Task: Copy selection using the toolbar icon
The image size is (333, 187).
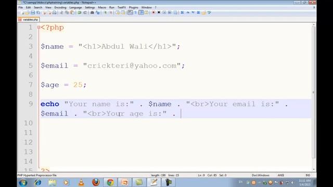Action: pos(67,12)
